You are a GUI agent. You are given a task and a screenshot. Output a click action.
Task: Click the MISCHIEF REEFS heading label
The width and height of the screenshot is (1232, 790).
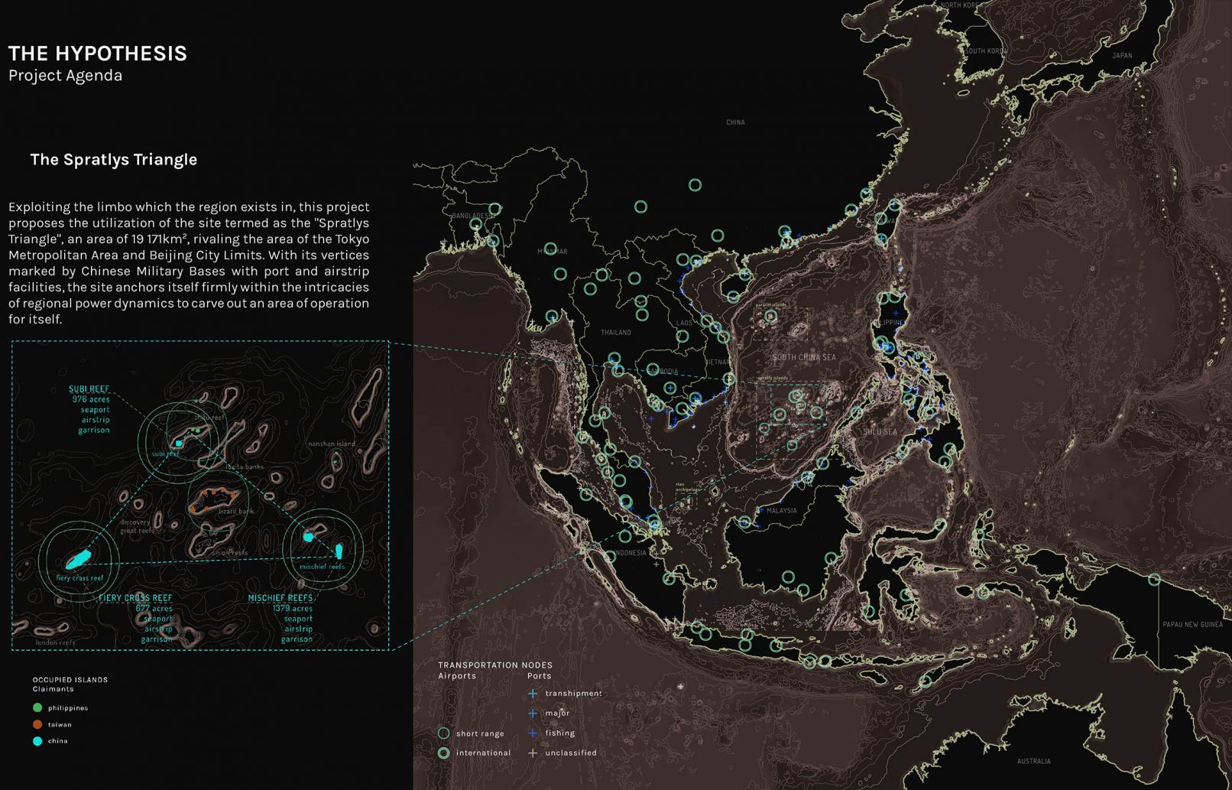click(280, 598)
